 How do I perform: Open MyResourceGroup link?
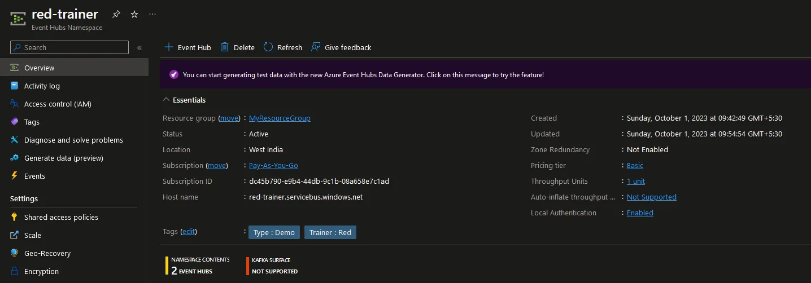coord(280,118)
